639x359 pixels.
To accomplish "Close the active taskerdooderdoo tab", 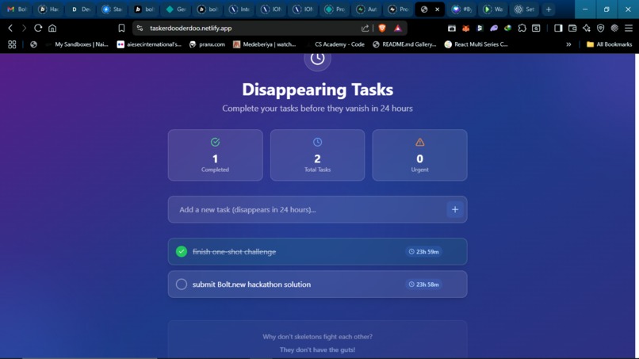I will (x=438, y=10).
